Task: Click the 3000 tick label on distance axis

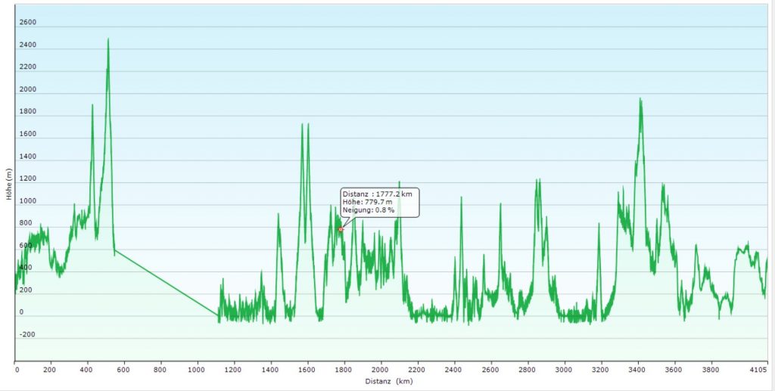Action: (563, 371)
